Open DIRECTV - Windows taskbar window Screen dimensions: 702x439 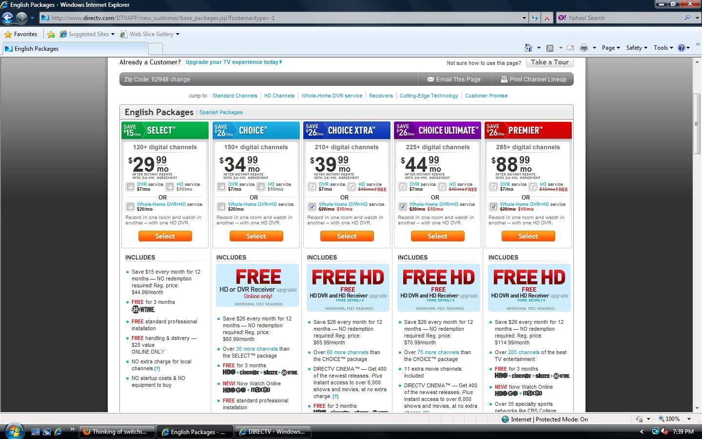[273, 432]
